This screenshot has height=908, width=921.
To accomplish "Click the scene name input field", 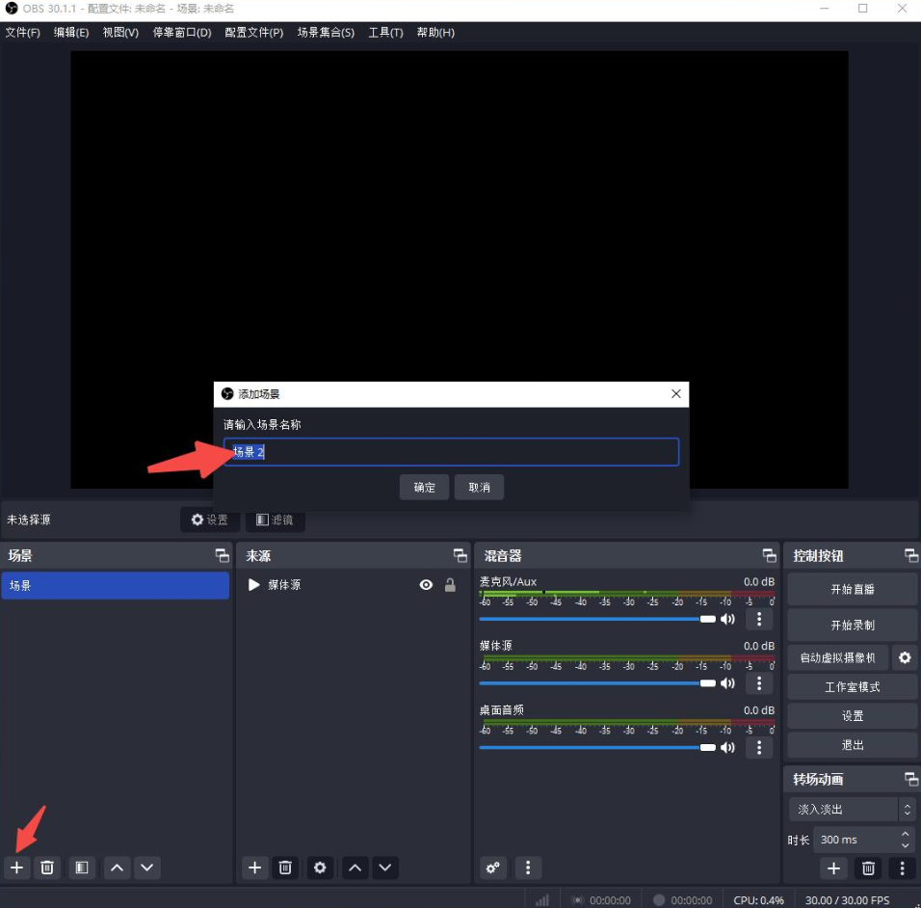I will (x=451, y=452).
